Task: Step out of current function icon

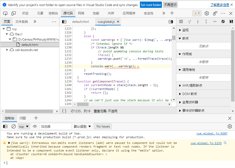Action: click(206, 21)
